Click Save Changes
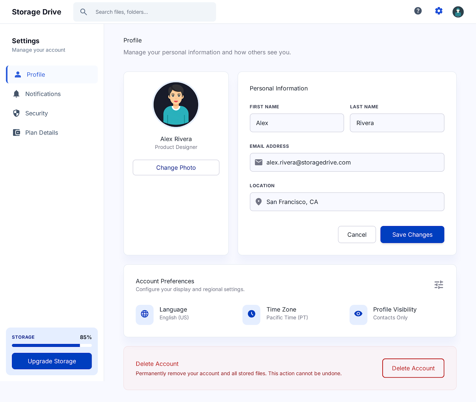The width and height of the screenshot is (476, 402). (x=412, y=235)
